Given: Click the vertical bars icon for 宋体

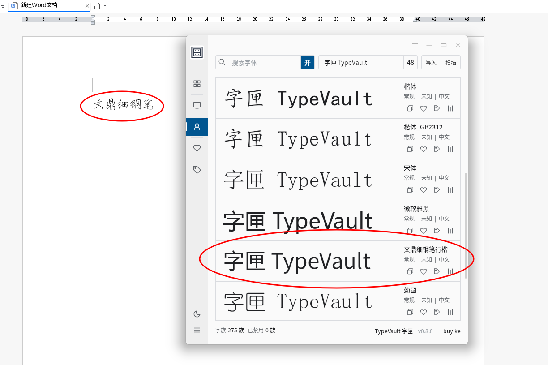Looking at the screenshot, I should [450, 190].
